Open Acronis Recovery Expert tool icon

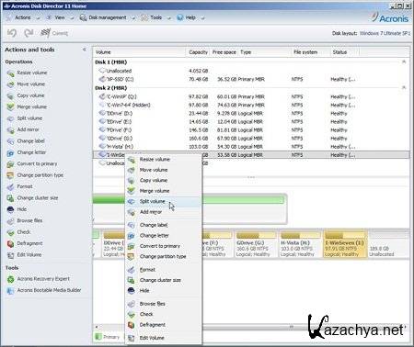pos(10,279)
